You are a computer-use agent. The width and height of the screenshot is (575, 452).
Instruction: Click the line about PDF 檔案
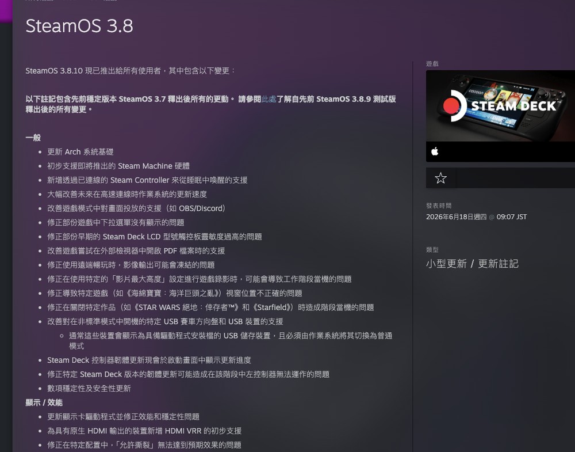136,251
